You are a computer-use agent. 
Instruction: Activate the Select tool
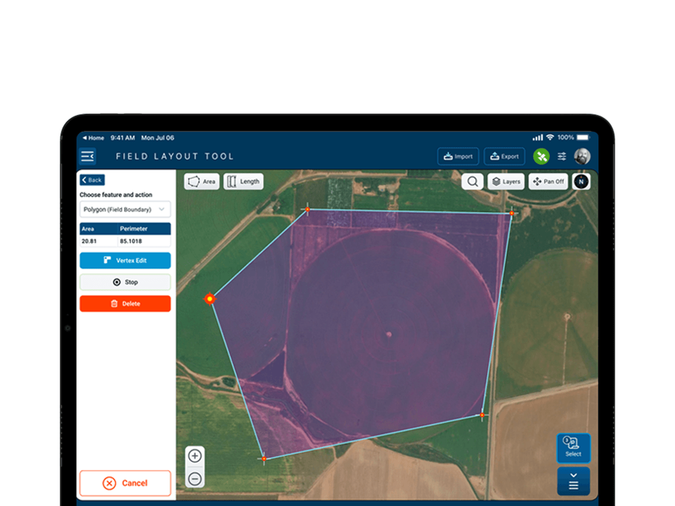click(573, 448)
